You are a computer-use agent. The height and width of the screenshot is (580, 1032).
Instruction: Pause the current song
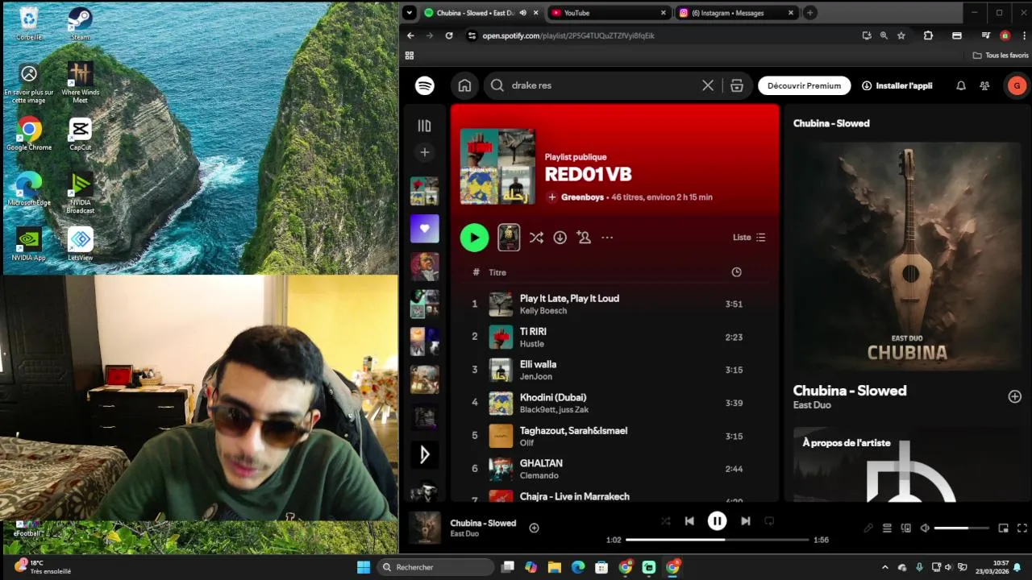[717, 521]
